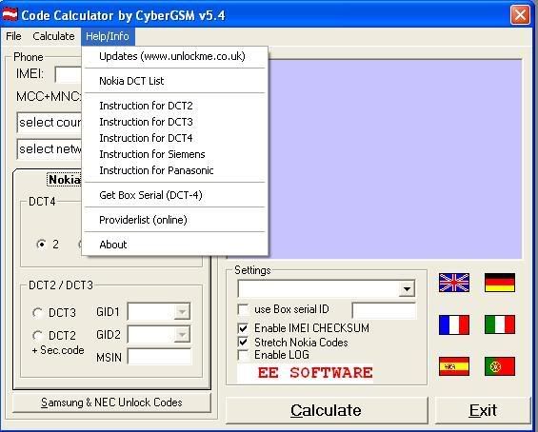The width and height of the screenshot is (538, 432).
Task: Disable Enable IMEI CHECKSUM checkbox
Action: point(243,328)
